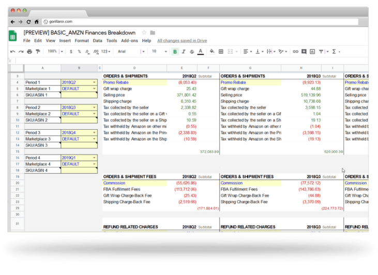Open the Help menu
The height and width of the screenshot is (275, 378).
click(146, 41)
